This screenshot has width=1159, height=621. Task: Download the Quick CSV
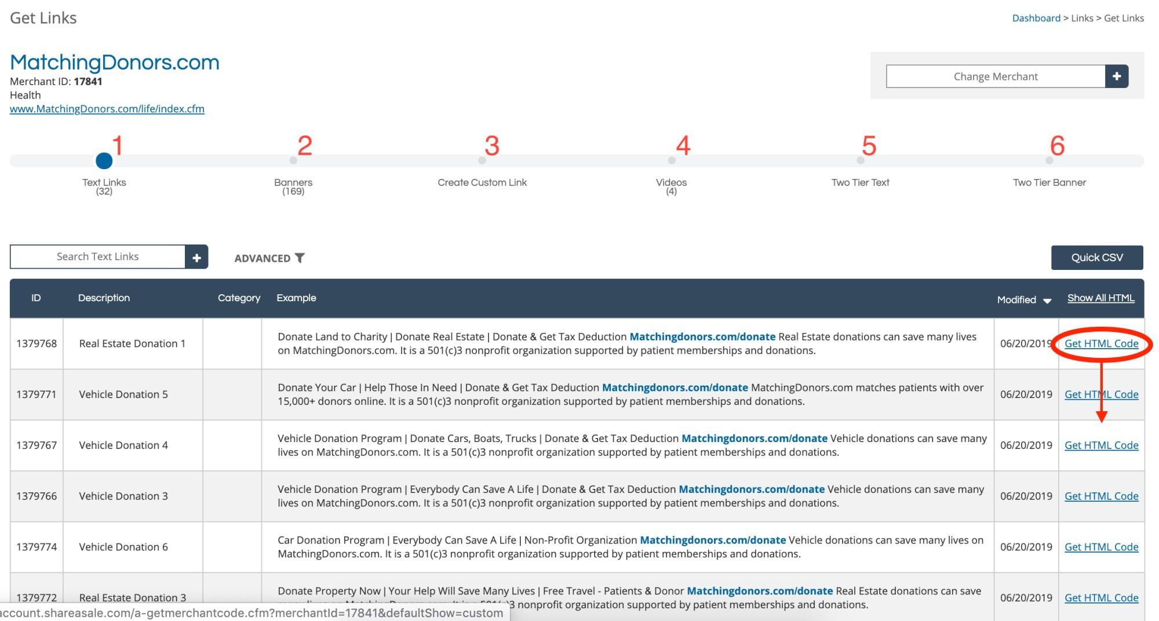[x=1097, y=257]
